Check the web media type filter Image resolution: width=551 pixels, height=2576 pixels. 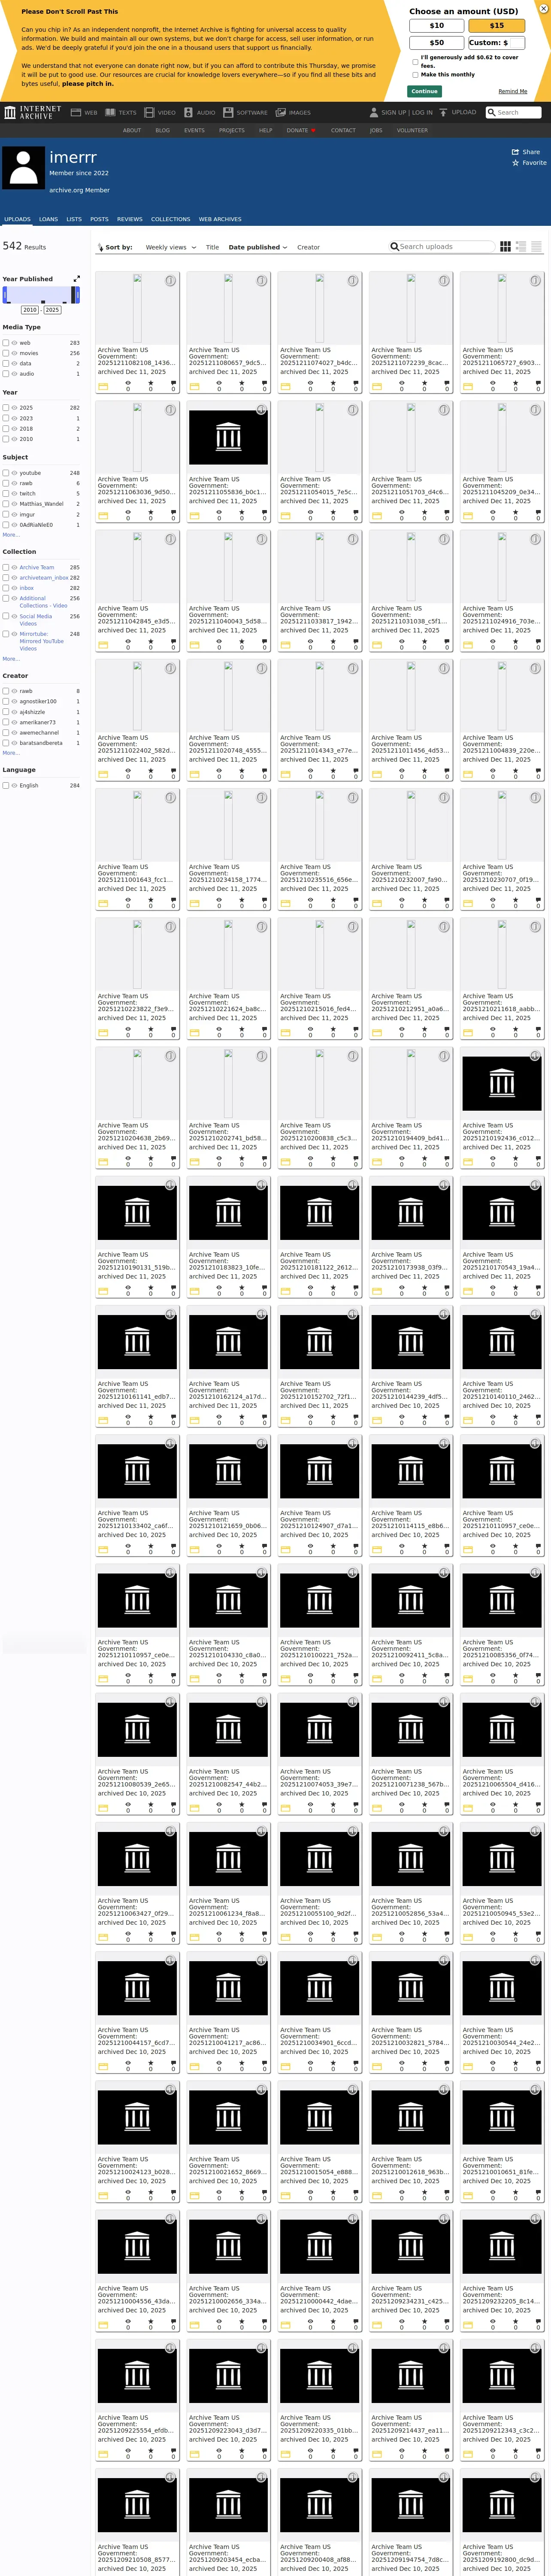pos(6,343)
